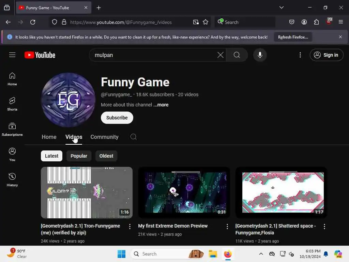Open options for Extreme Demon Preview video
349x262 pixels.
click(227, 227)
